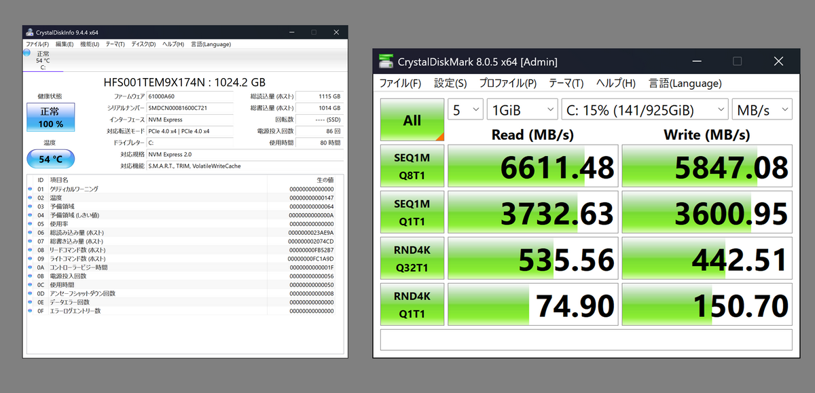Click the status dot of row 0B 電源投入回数
The width and height of the screenshot is (815, 393).
coord(29,276)
